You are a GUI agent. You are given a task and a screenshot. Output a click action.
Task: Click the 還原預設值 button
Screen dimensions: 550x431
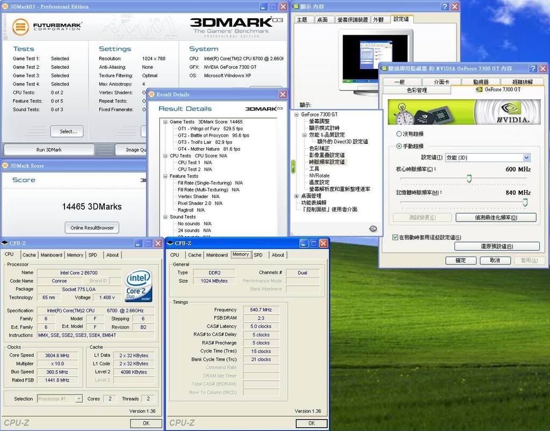[x=497, y=246]
